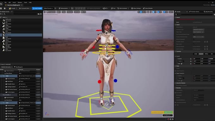The image size is (215, 121).
Task: Click the Current transform button
Action: pos(201,54)
